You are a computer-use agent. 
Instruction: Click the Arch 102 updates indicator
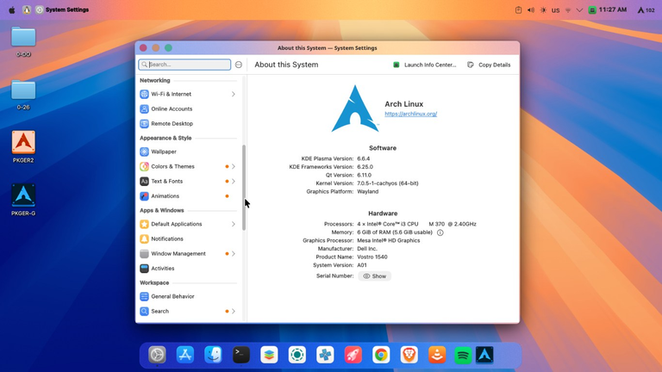coord(646,10)
